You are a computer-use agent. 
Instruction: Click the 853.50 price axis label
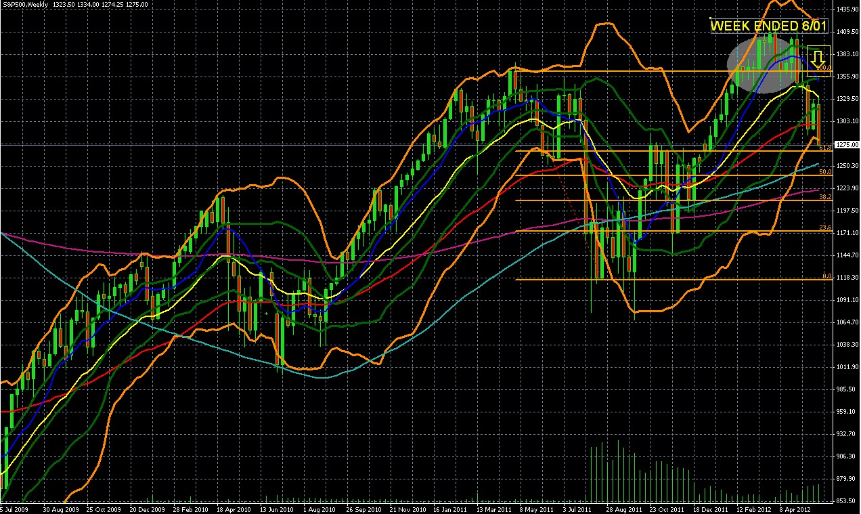pos(847,500)
